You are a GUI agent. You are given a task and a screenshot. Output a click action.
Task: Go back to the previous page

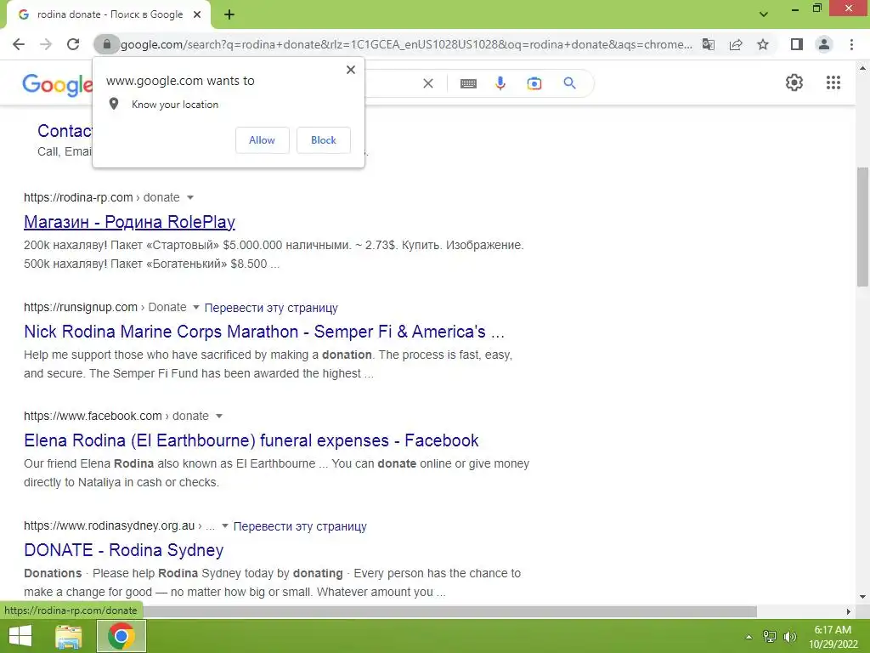click(19, 44)
